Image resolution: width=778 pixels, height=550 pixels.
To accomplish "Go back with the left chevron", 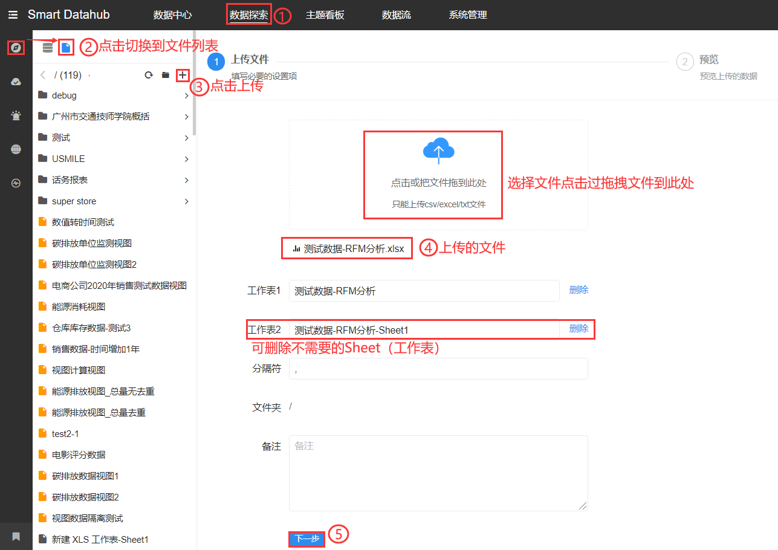I will tap(43, 75).
